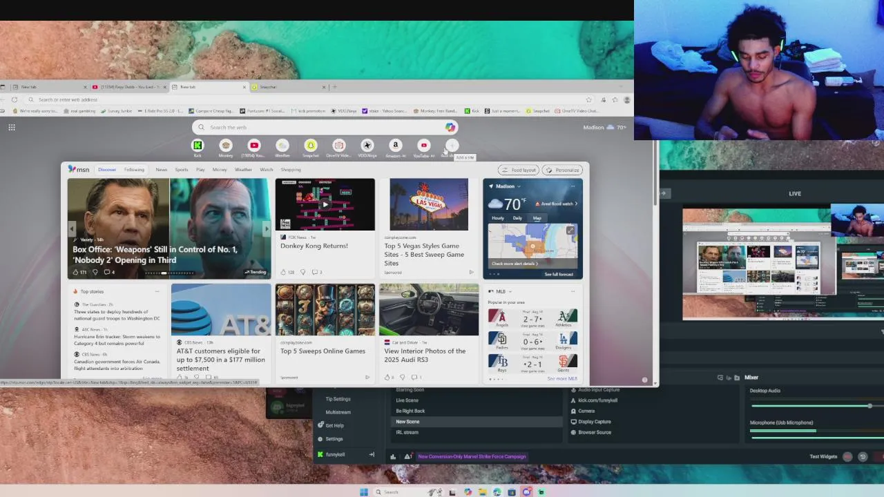Image resolution: width=884 pixels, height=497 pixels.
Task: Open Streamlabs performance stats bar icon
Action: tap(393, 456)
